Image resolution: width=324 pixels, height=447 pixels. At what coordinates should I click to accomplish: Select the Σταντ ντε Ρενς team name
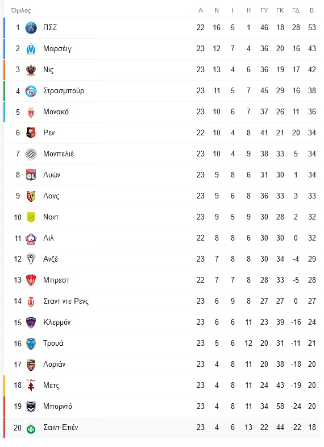pos(66,301)
